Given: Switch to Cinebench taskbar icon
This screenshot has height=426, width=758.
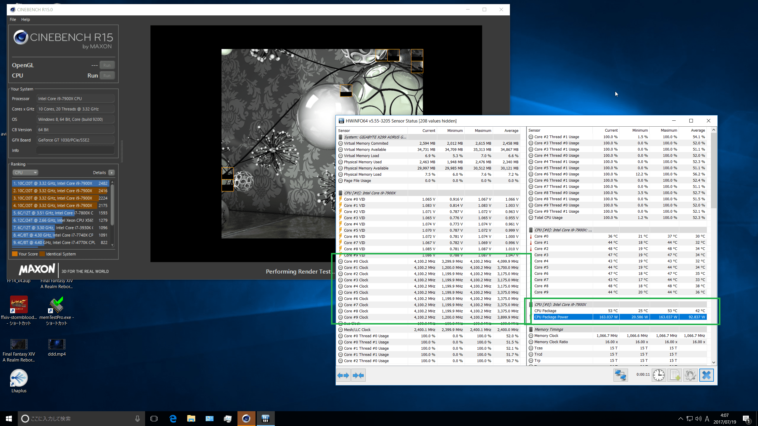Looking at the screenshot, I should pos(246,419).
